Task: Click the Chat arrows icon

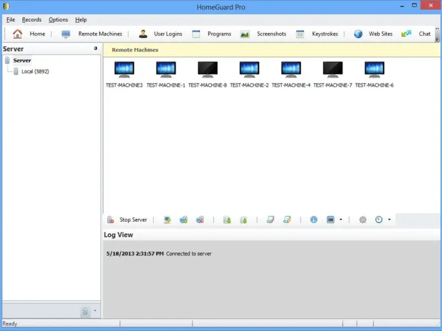Action: click(x=406, y=34)
